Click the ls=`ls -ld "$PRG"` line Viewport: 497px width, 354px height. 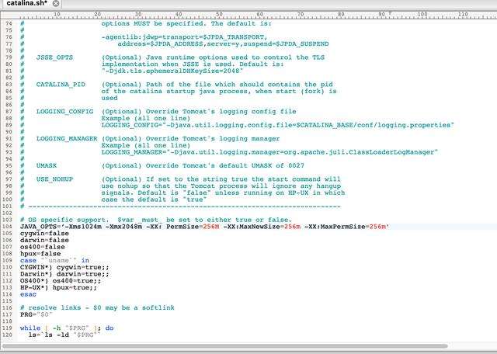(64, 335)
